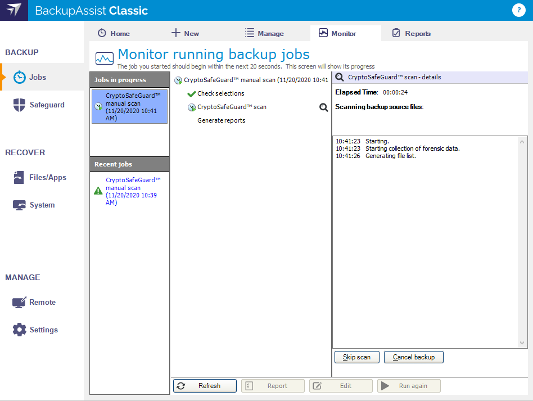This screenshot has height=401, width=533.
Task: Click the Settings gear icon
Action: 19,330
